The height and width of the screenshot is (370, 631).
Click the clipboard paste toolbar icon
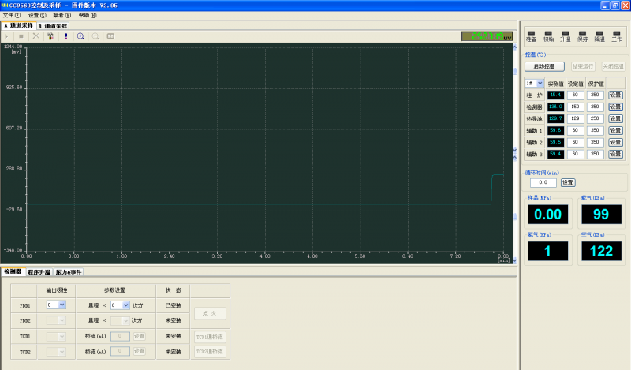coord(50,36)
